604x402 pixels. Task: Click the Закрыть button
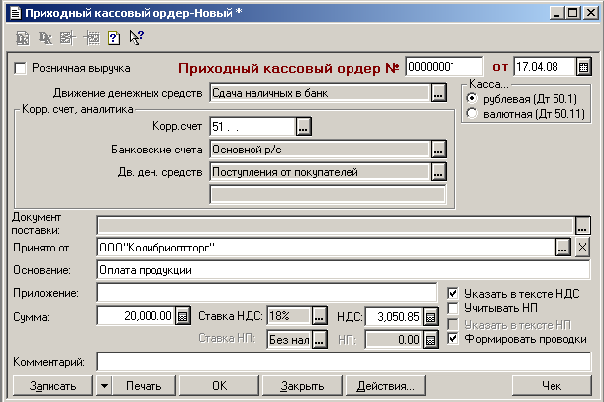click(302, 385)
